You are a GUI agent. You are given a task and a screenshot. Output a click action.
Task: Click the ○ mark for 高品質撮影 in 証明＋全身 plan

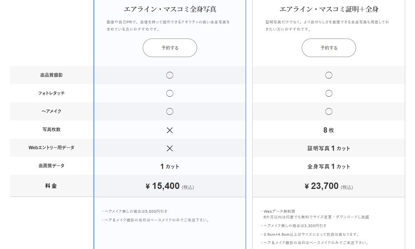[329, 75]
